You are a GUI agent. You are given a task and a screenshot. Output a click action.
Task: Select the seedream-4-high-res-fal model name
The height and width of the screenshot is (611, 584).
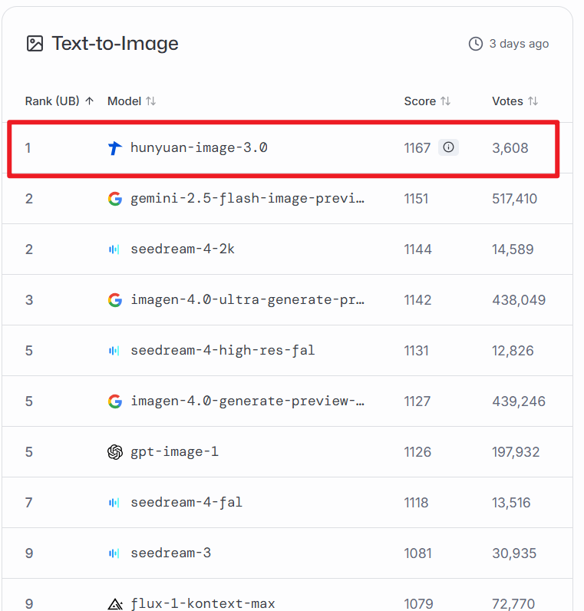pos(223,351)
